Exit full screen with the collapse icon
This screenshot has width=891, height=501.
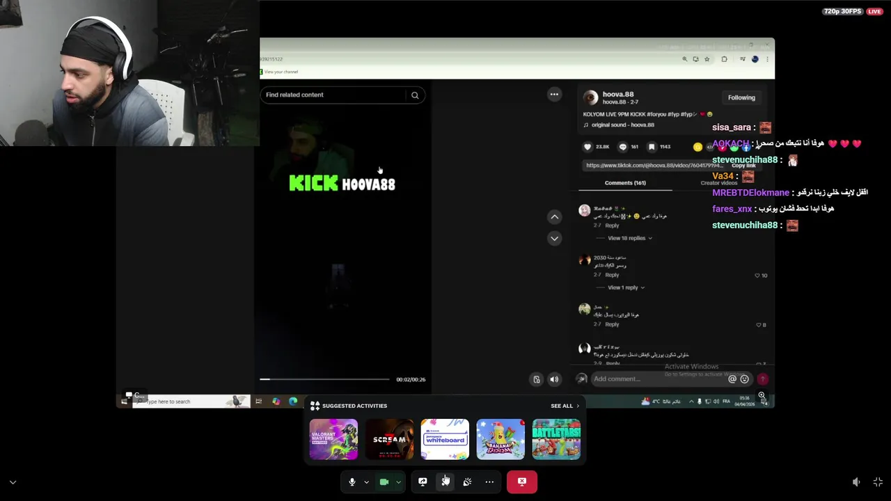[878, 482]
